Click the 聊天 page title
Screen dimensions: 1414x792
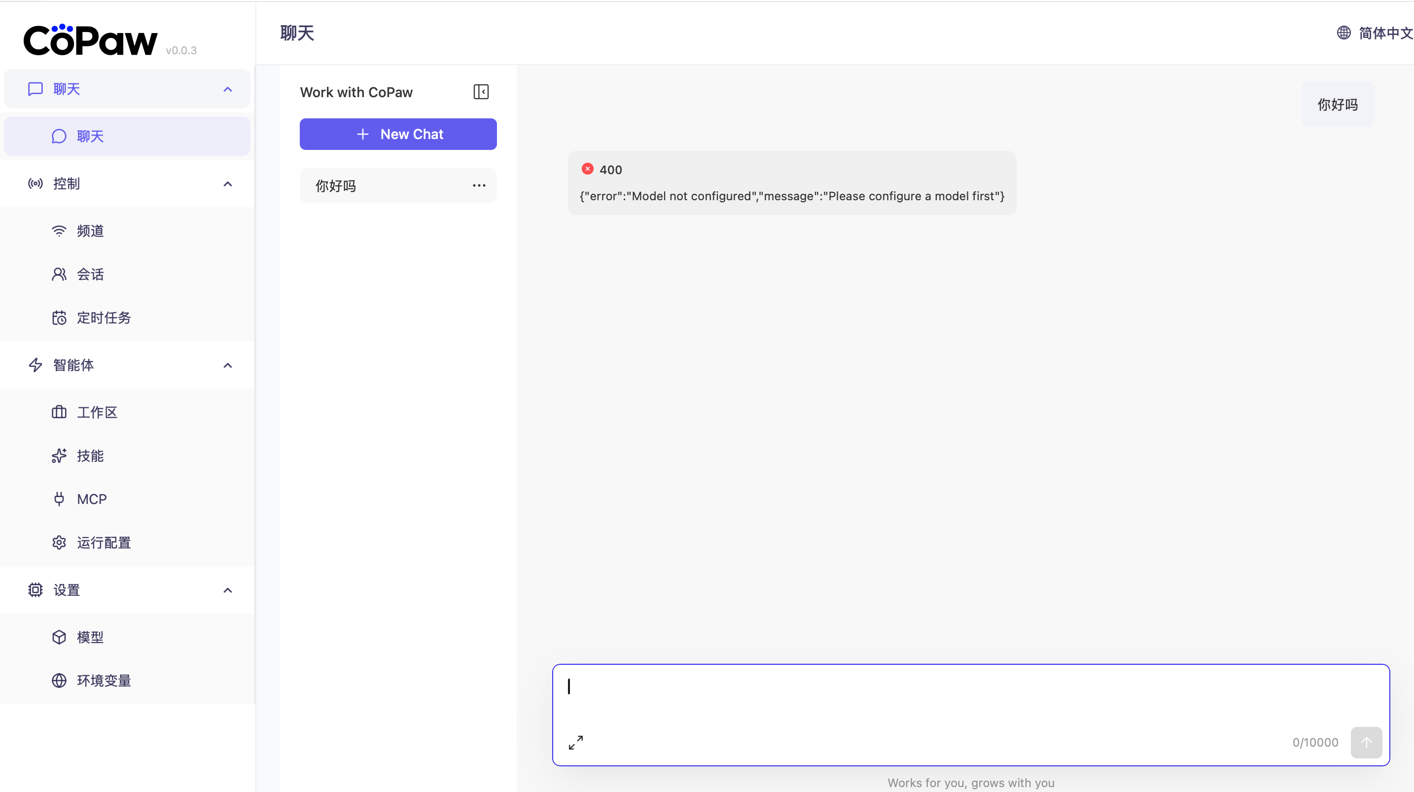tap(297, 33)
